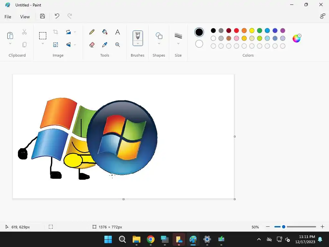
Task: Click the 50% zoom level text
Action: (255, 227)
